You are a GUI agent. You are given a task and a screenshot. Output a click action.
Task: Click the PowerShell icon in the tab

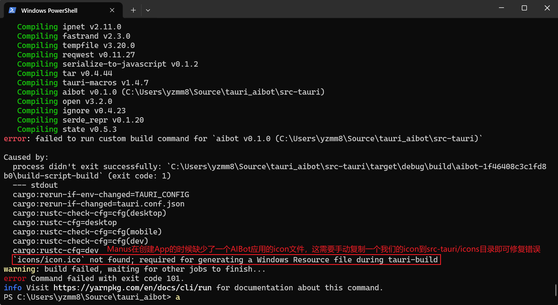point(12,10)
